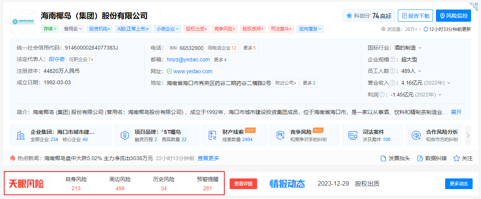Expand the 营业收入 4.16亿元 year dropdown

coord(449,83)
